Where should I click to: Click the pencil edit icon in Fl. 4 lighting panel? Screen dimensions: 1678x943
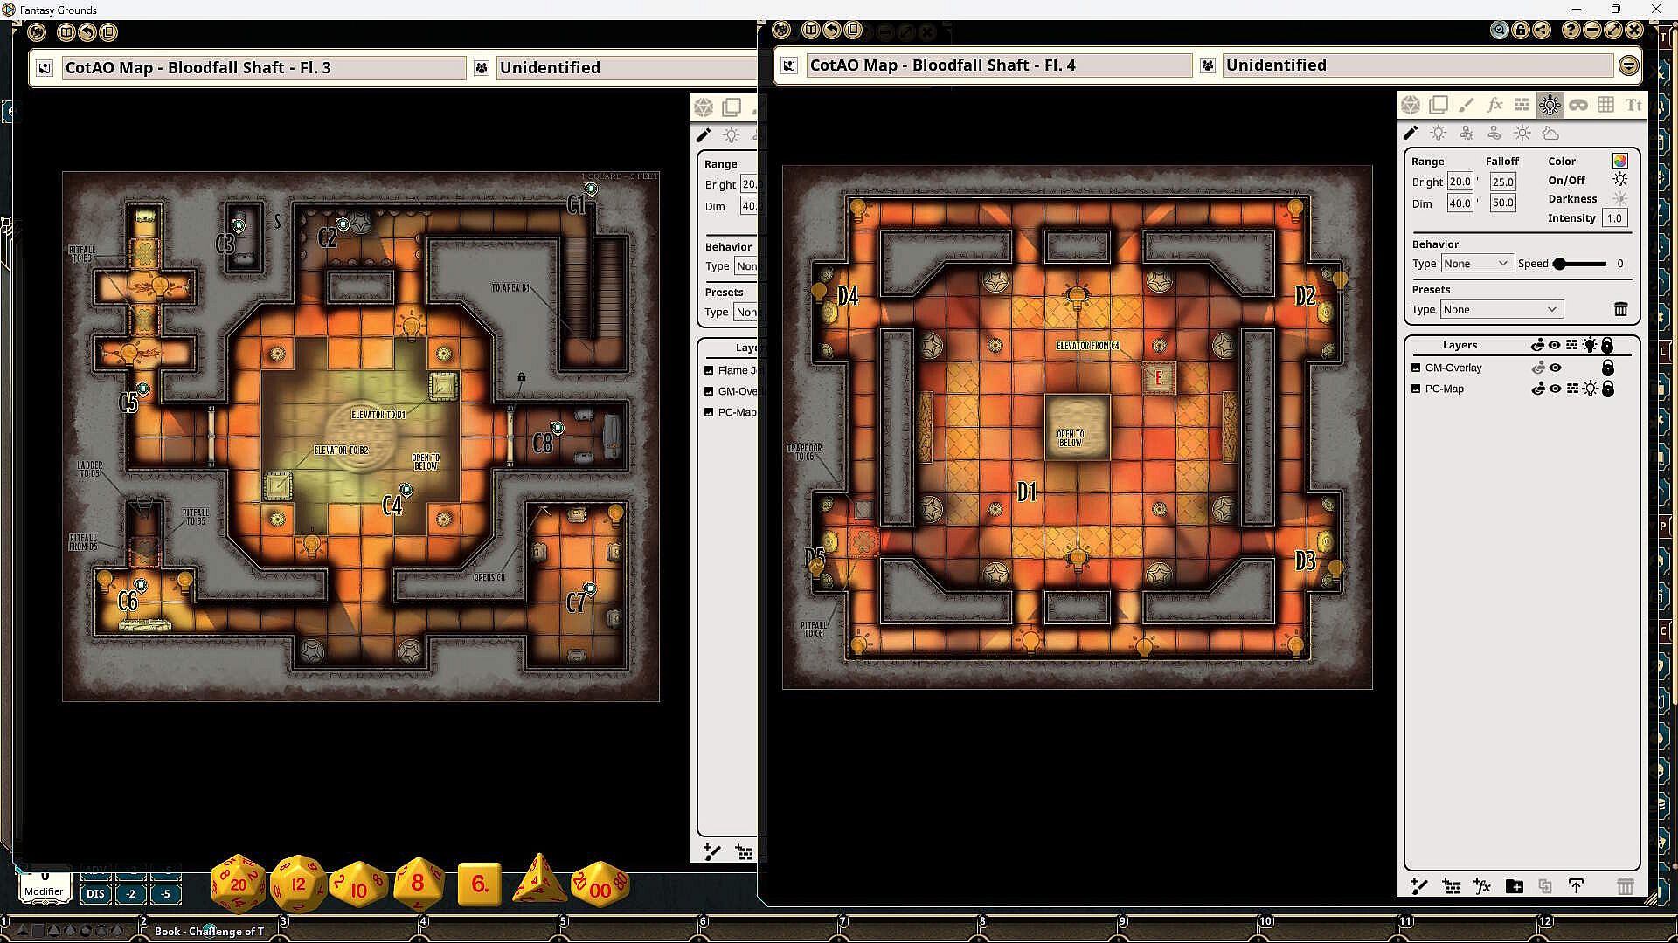coord(1411,134)
